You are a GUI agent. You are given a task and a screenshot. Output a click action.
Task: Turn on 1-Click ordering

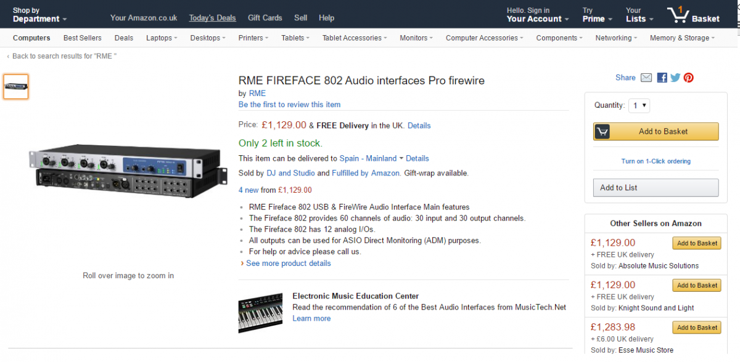(x=656, y=161)
